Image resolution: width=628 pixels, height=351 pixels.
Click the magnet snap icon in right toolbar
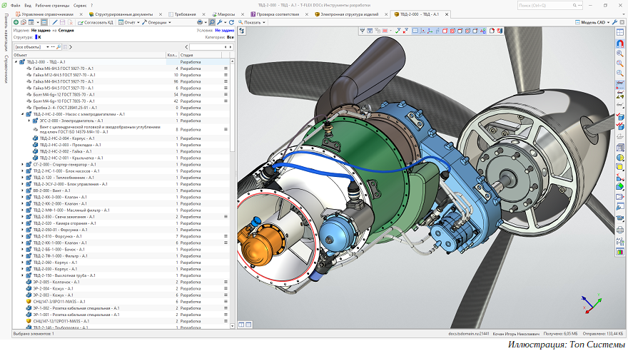(619, 41)
